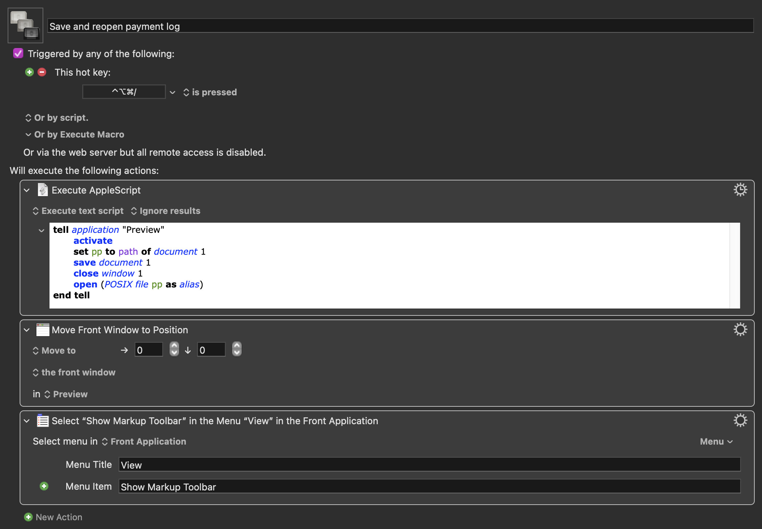Open Move Front Window action gear menu
762x529 pixels.
point(740,330)
